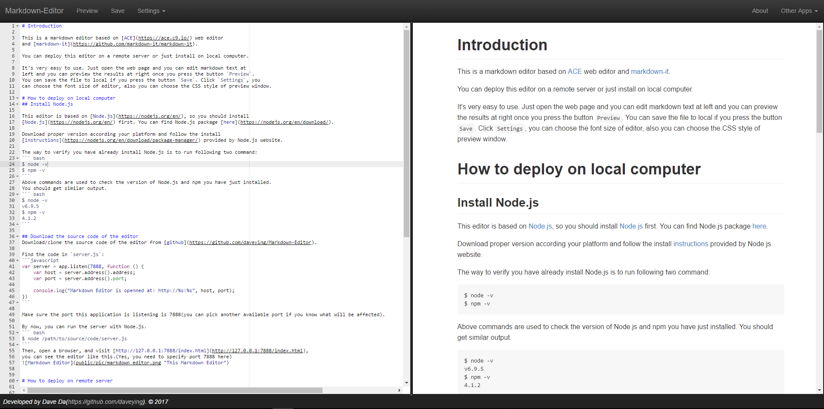
Task: Click the '$ node -v' text on line 24
Action: 35,164
